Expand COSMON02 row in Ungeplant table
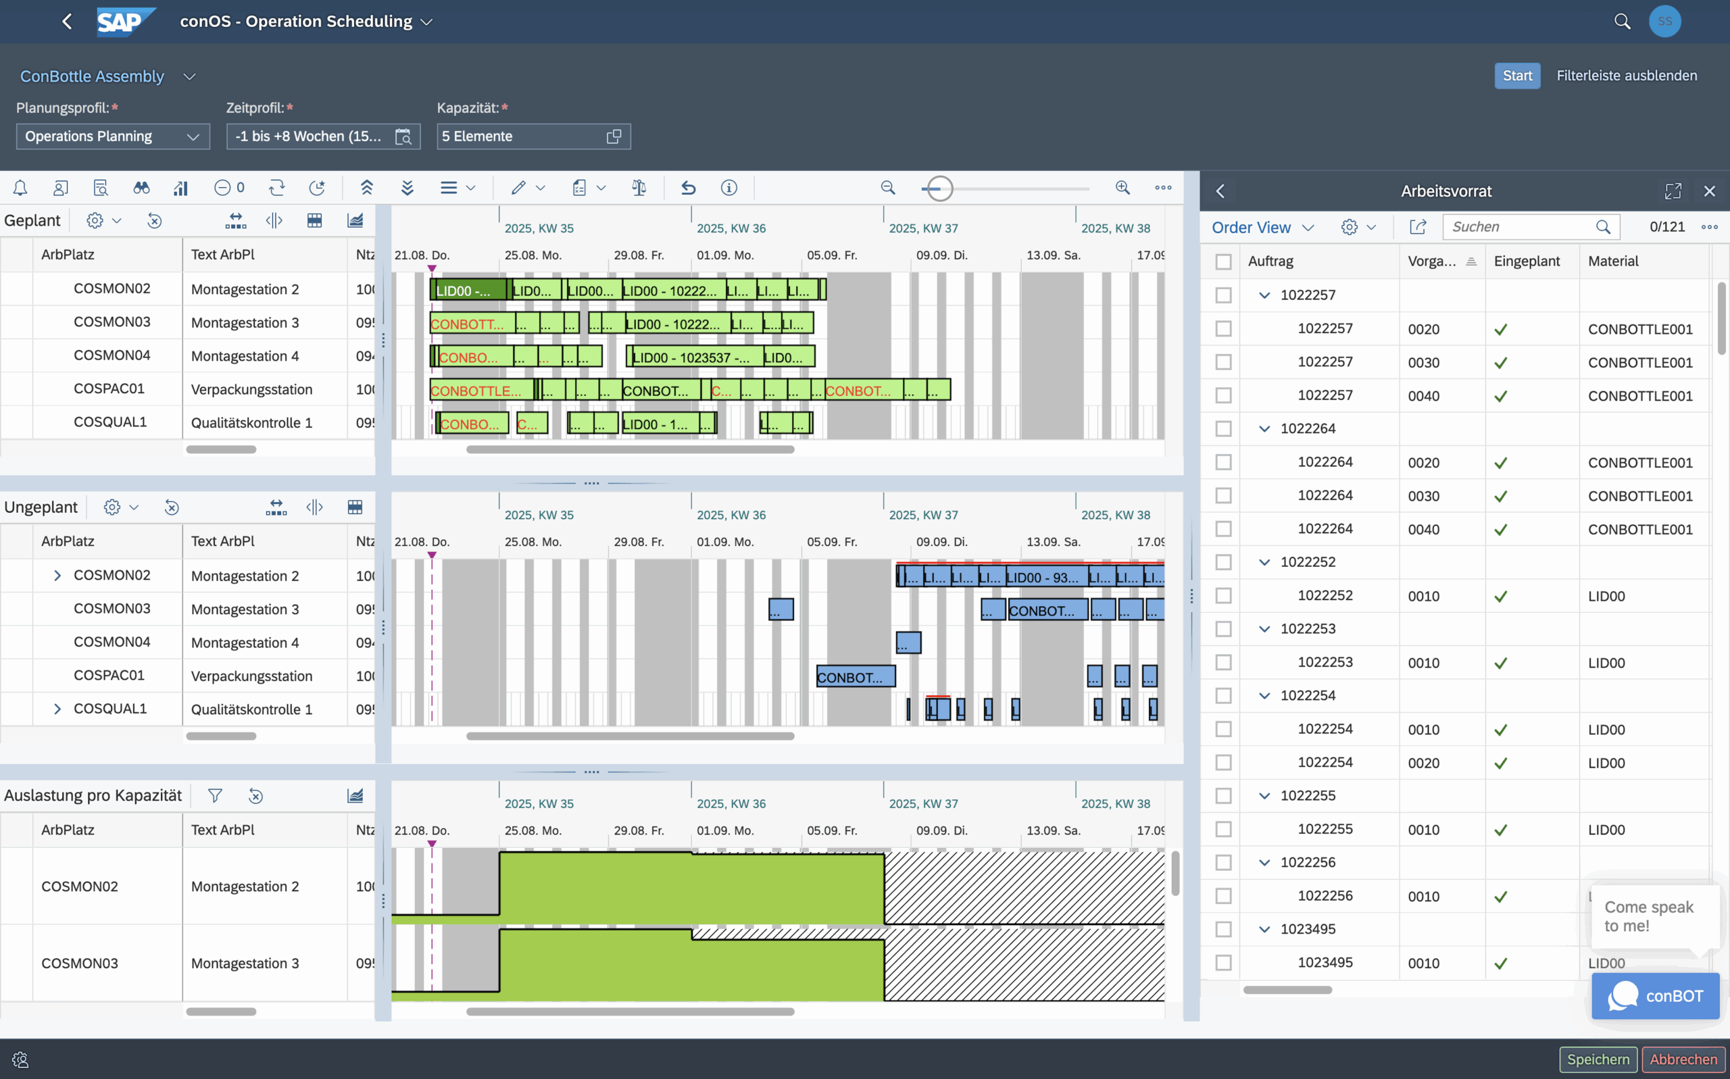 coord(58,575)
